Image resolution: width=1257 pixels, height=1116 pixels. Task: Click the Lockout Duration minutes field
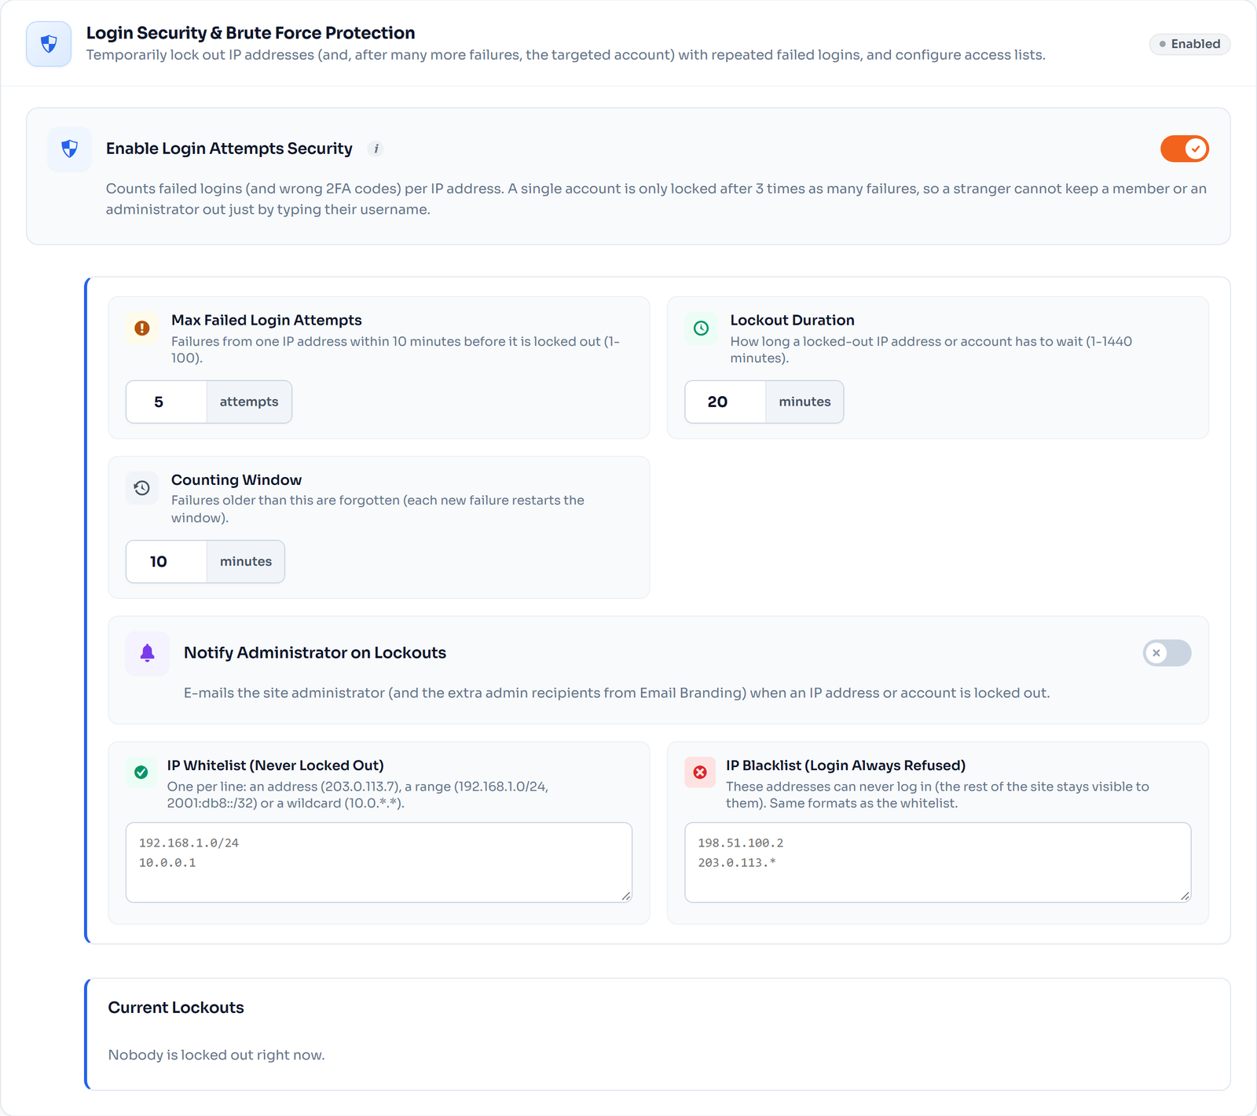[x=725, y=402]
